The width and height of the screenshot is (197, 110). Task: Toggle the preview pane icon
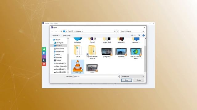139,35
